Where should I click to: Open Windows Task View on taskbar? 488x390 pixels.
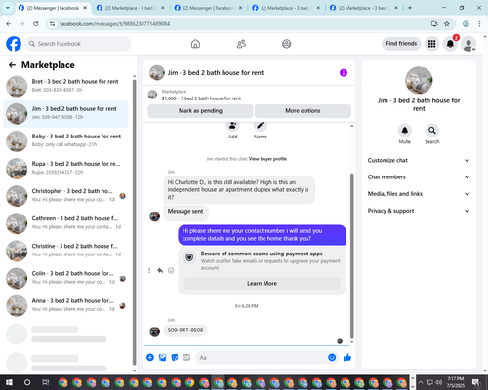point(46,382)
